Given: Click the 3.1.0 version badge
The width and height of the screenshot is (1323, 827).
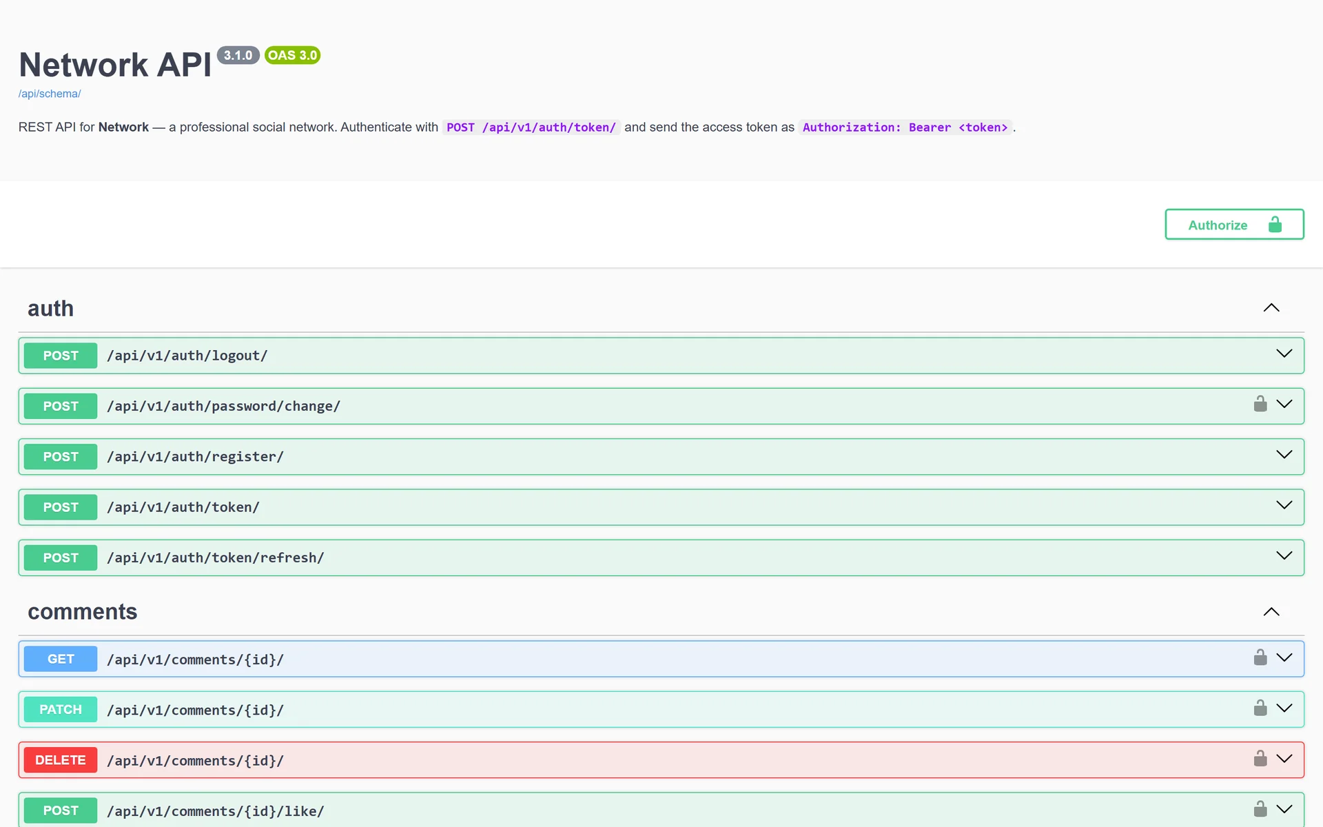Looking at the screenshot, I should (238, 55).
